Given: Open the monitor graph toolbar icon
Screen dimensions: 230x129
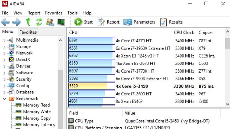Looking at the screenshot, I should click(x=61, y=22).
